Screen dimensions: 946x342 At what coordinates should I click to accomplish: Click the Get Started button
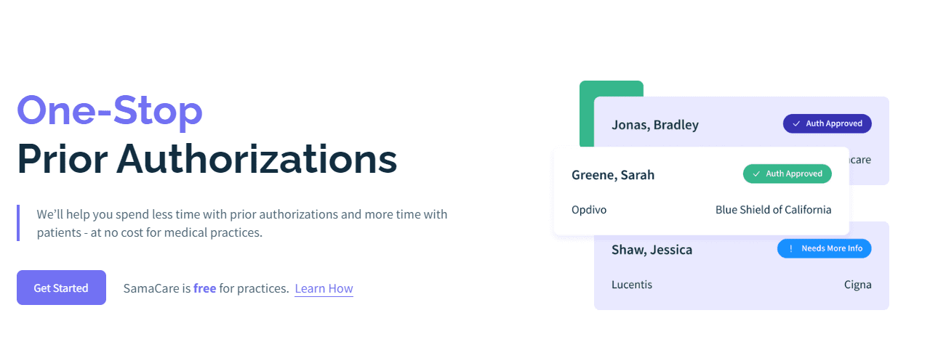tap(61, 288)
